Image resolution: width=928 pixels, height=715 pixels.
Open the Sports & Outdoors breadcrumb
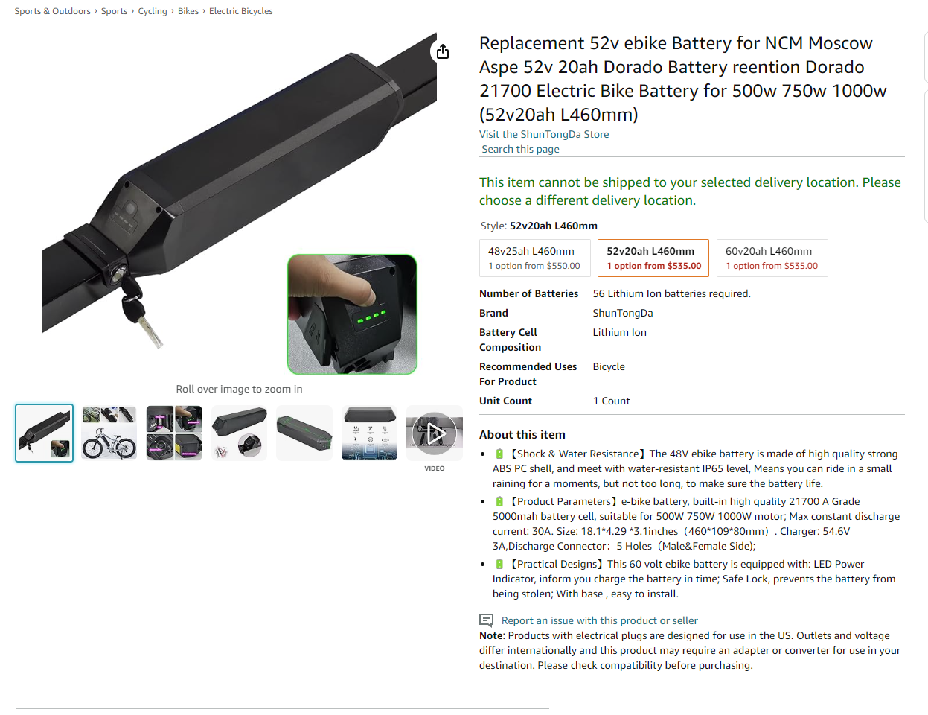(52, 11)
